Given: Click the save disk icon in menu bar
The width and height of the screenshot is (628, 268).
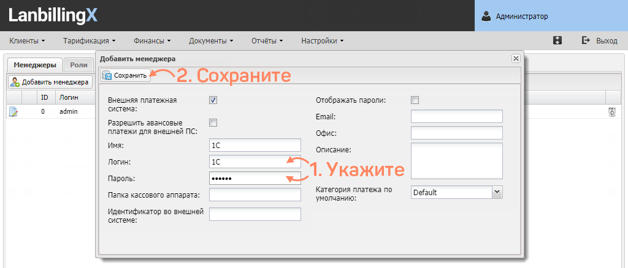Looking at the screenshot, I should 557,40.
